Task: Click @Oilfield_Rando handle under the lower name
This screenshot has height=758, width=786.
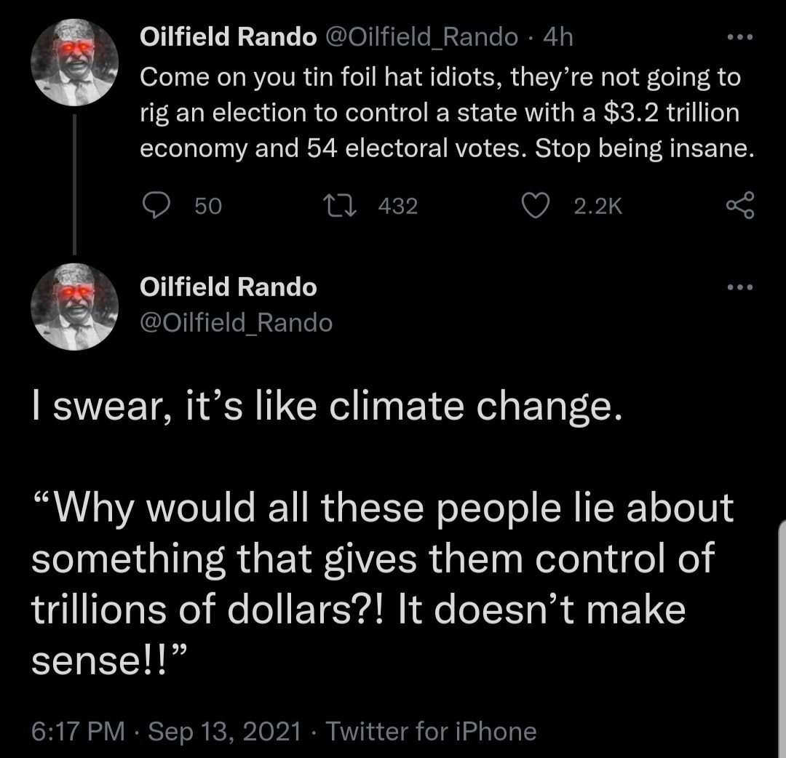Action: pos(236,322)
